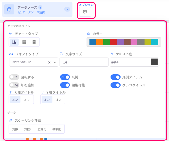
Task: Expand the データソース dropdown chevron
Action: click(x=67, y=9)
